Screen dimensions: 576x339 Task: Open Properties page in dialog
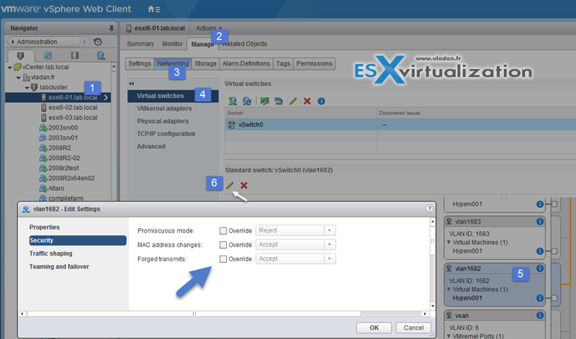tap(45, 227)
